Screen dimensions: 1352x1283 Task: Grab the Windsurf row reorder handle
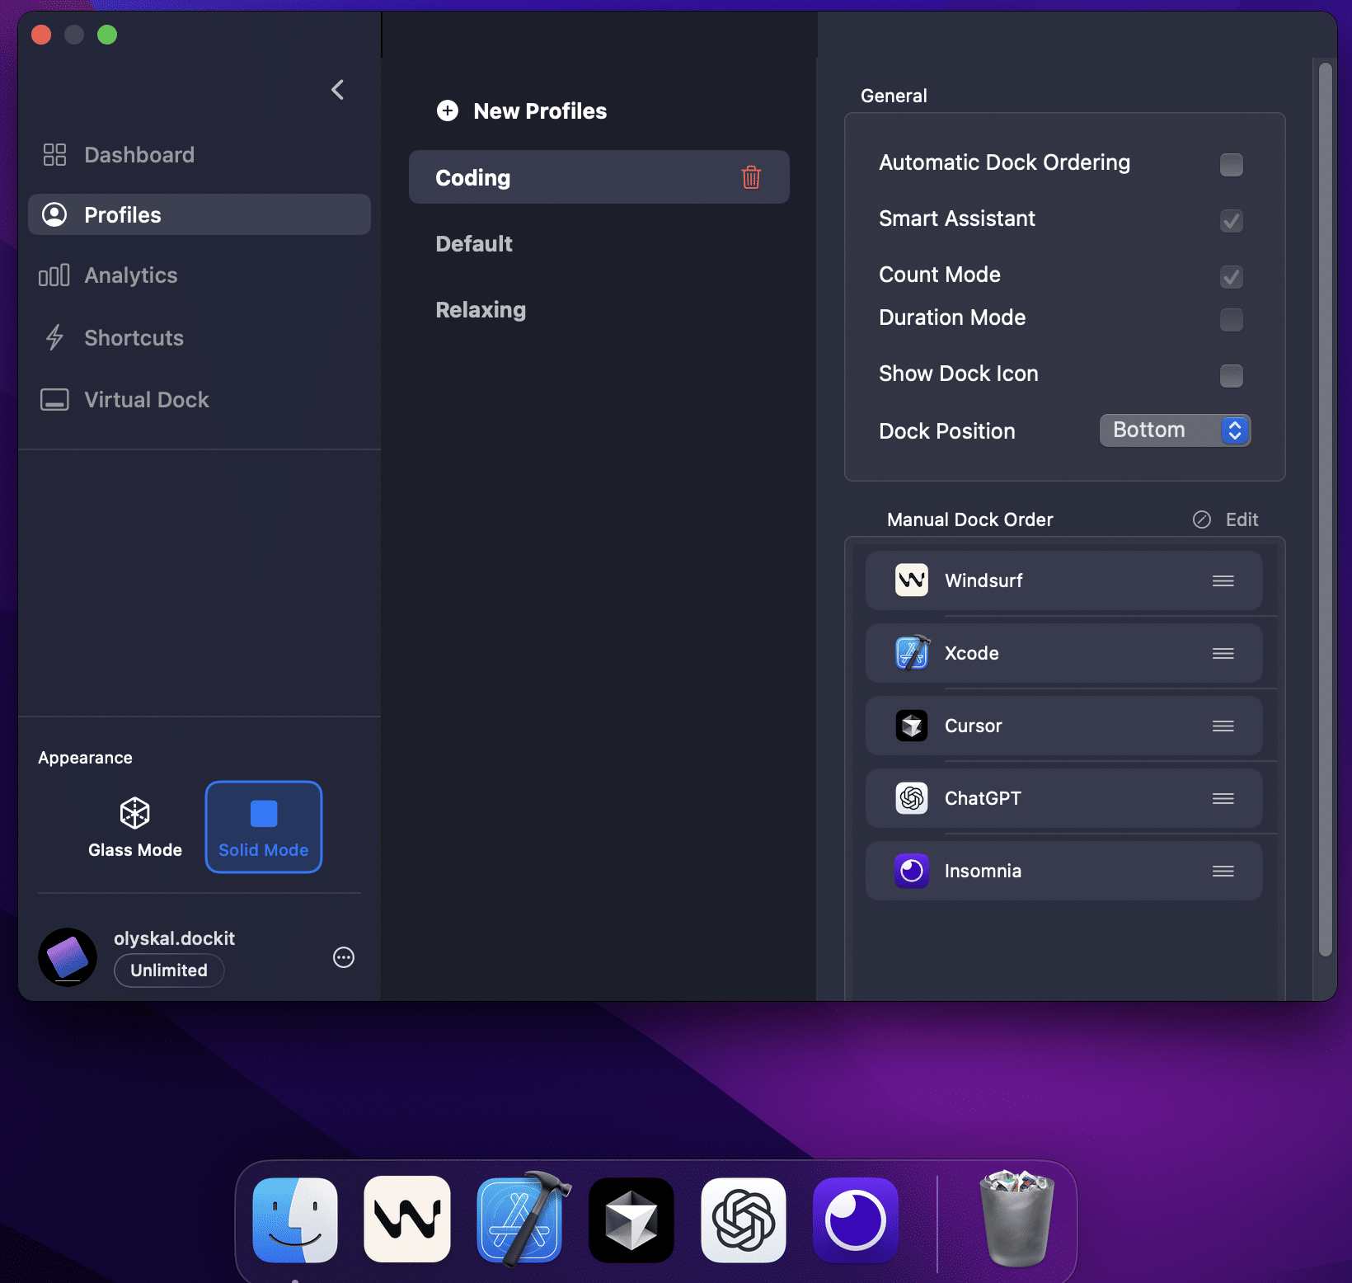[x=1223, y=580]
